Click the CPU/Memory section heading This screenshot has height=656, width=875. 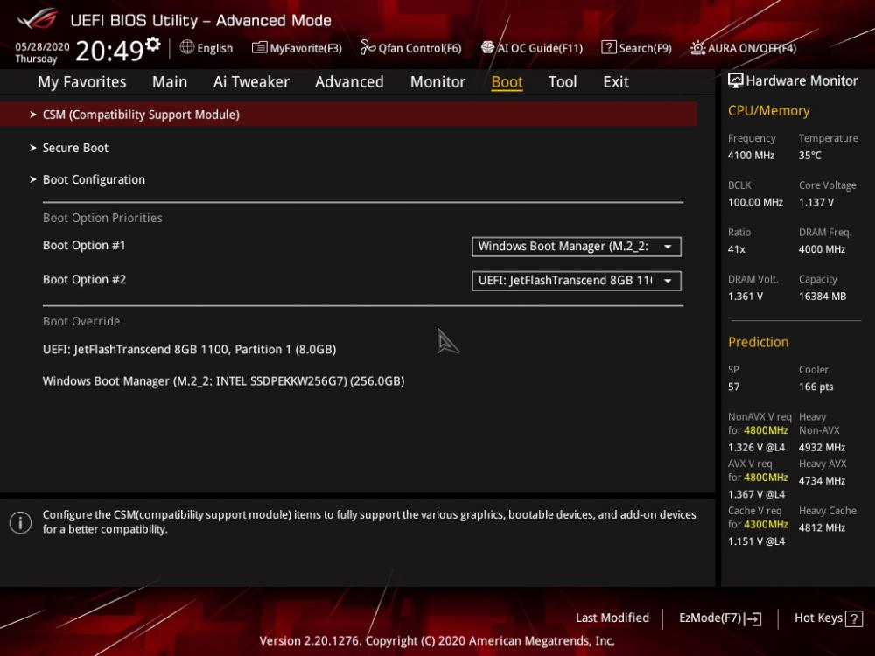click(x=768, y=111)
